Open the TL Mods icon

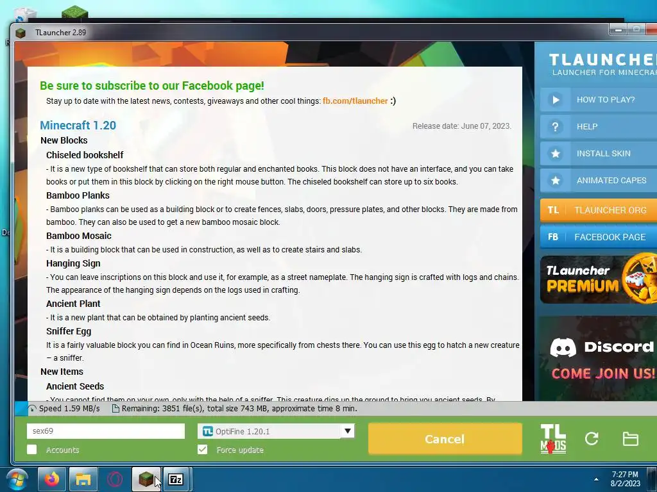pyautogui.click(x=552, y=439)
